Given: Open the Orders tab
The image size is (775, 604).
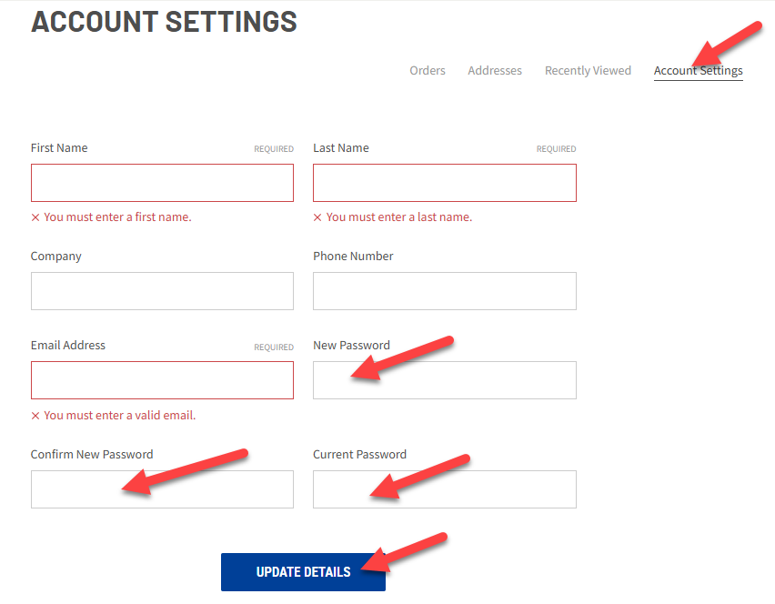Looking at the screenshot, I should [427, 70].
